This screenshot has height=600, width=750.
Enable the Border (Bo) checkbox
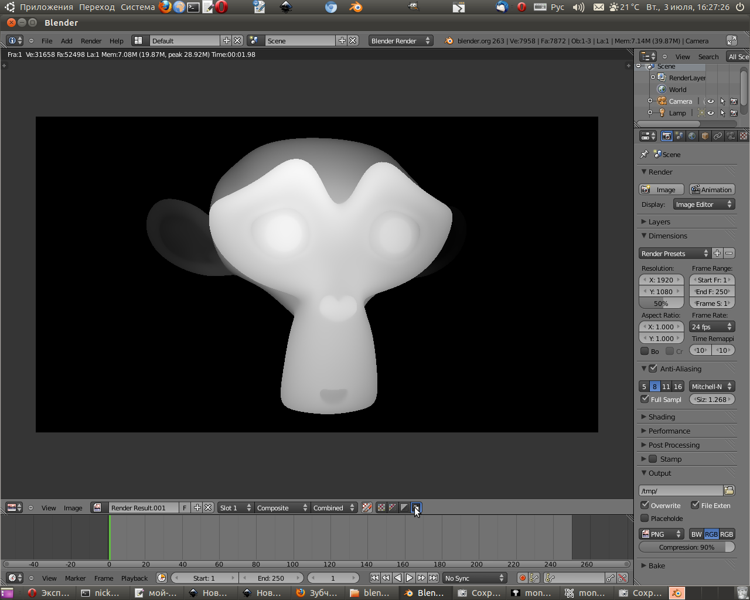645,351
